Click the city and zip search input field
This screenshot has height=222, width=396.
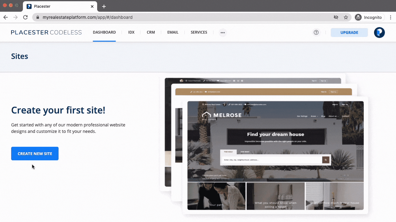coord(266,160)
